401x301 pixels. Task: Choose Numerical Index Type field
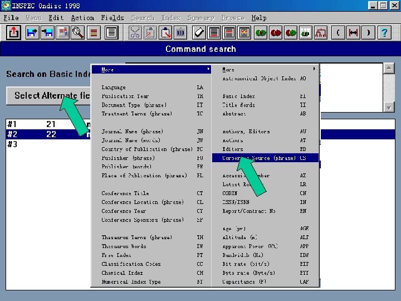(151, 282)
